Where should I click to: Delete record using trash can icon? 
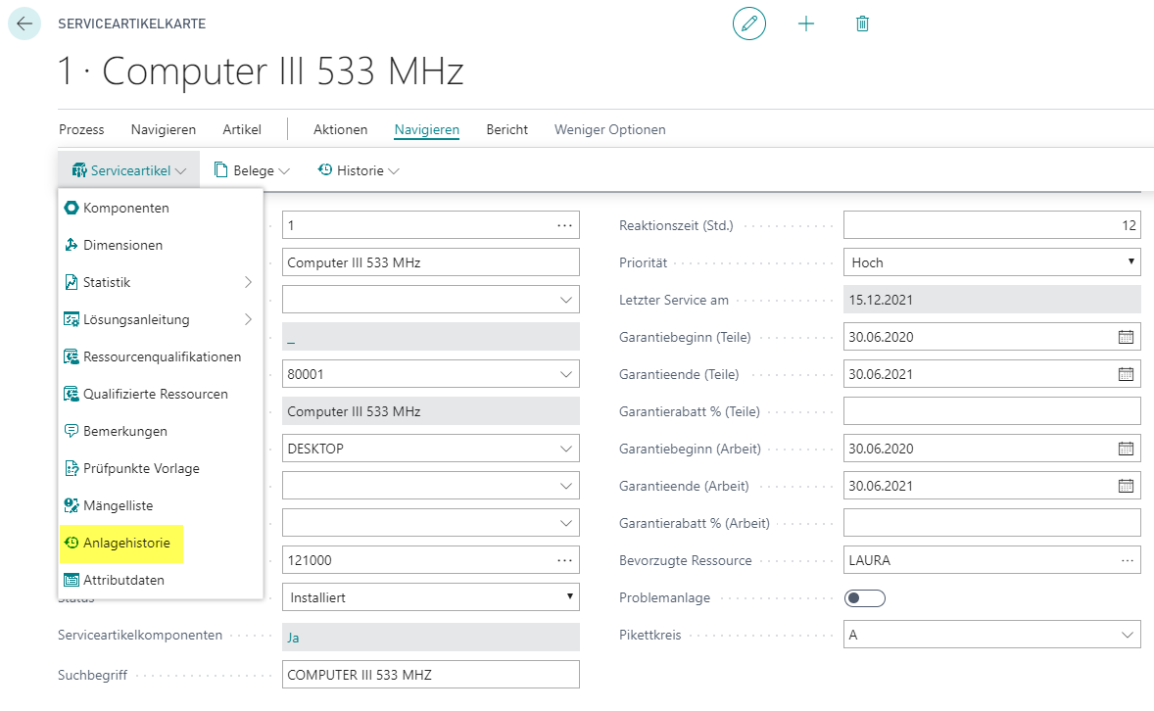(862, 24)
